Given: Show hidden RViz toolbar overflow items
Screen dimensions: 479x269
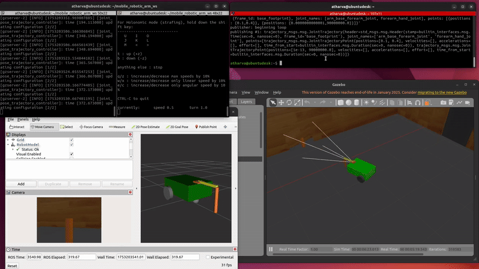Looking at the screenshot, I should click(235, 127).
